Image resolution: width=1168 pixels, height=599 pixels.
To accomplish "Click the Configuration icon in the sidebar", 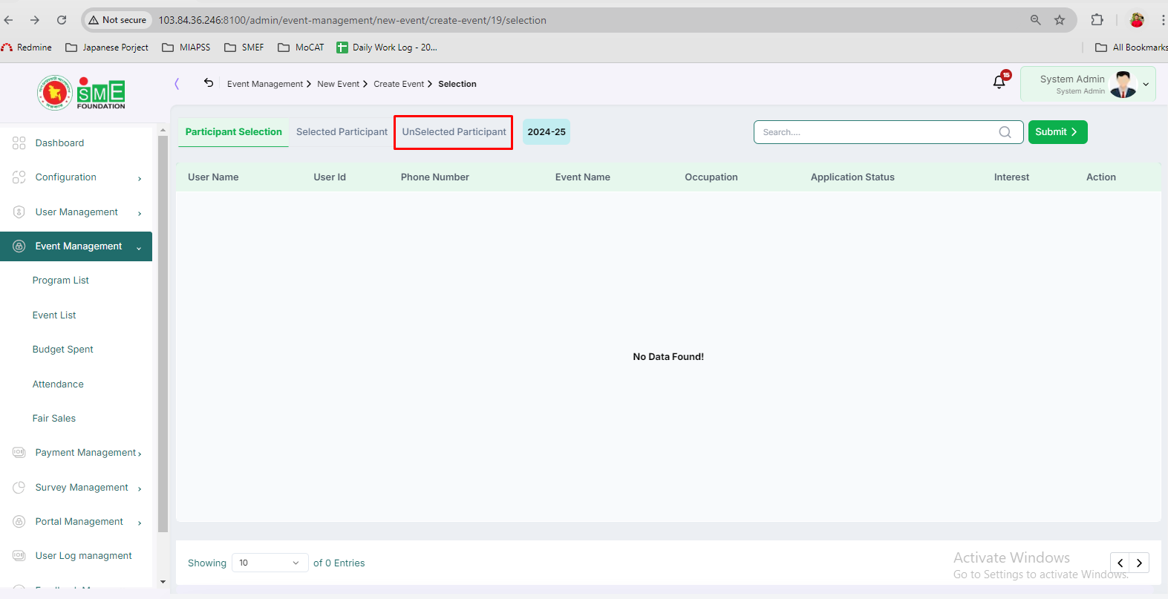I will [19, 177].
